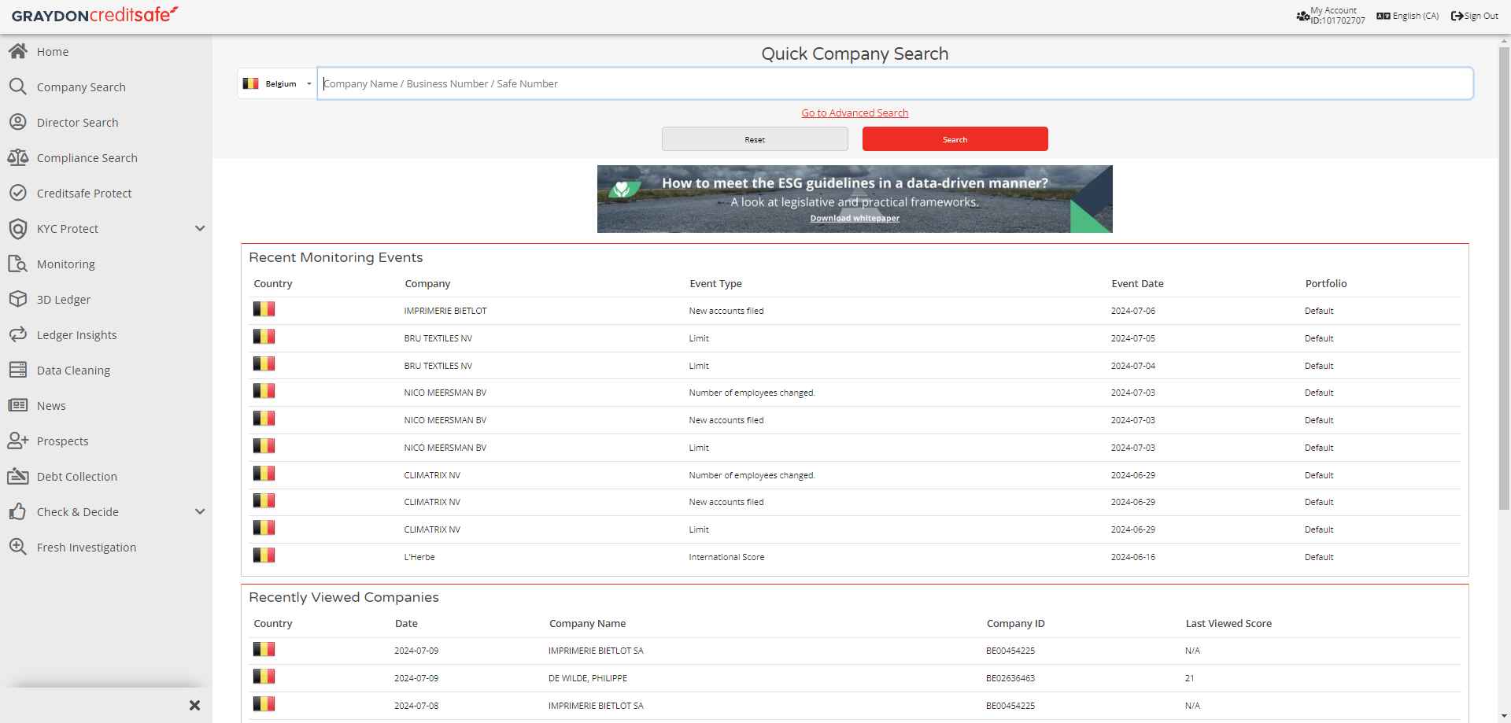The width and height of the screenshot is (1511, 723).
Task: Open NICO MEERSMAN BV Number of employees changed
Action: click(x=855, y=393)
